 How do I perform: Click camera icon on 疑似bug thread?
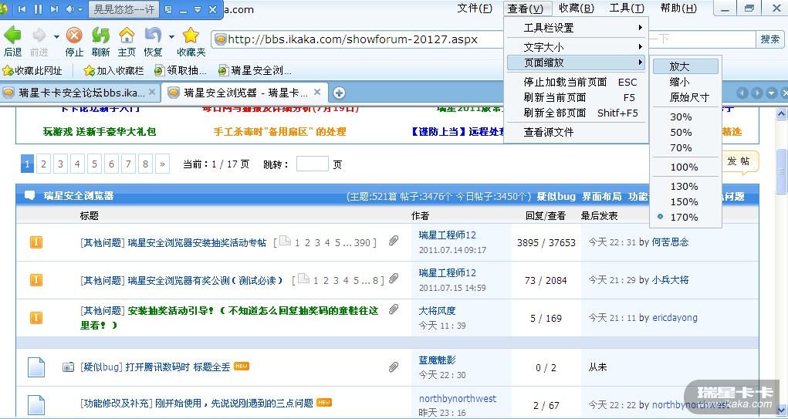[x=69, y=367]
